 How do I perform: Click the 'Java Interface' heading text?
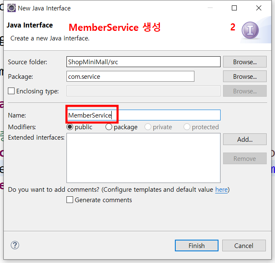point(29,25)
